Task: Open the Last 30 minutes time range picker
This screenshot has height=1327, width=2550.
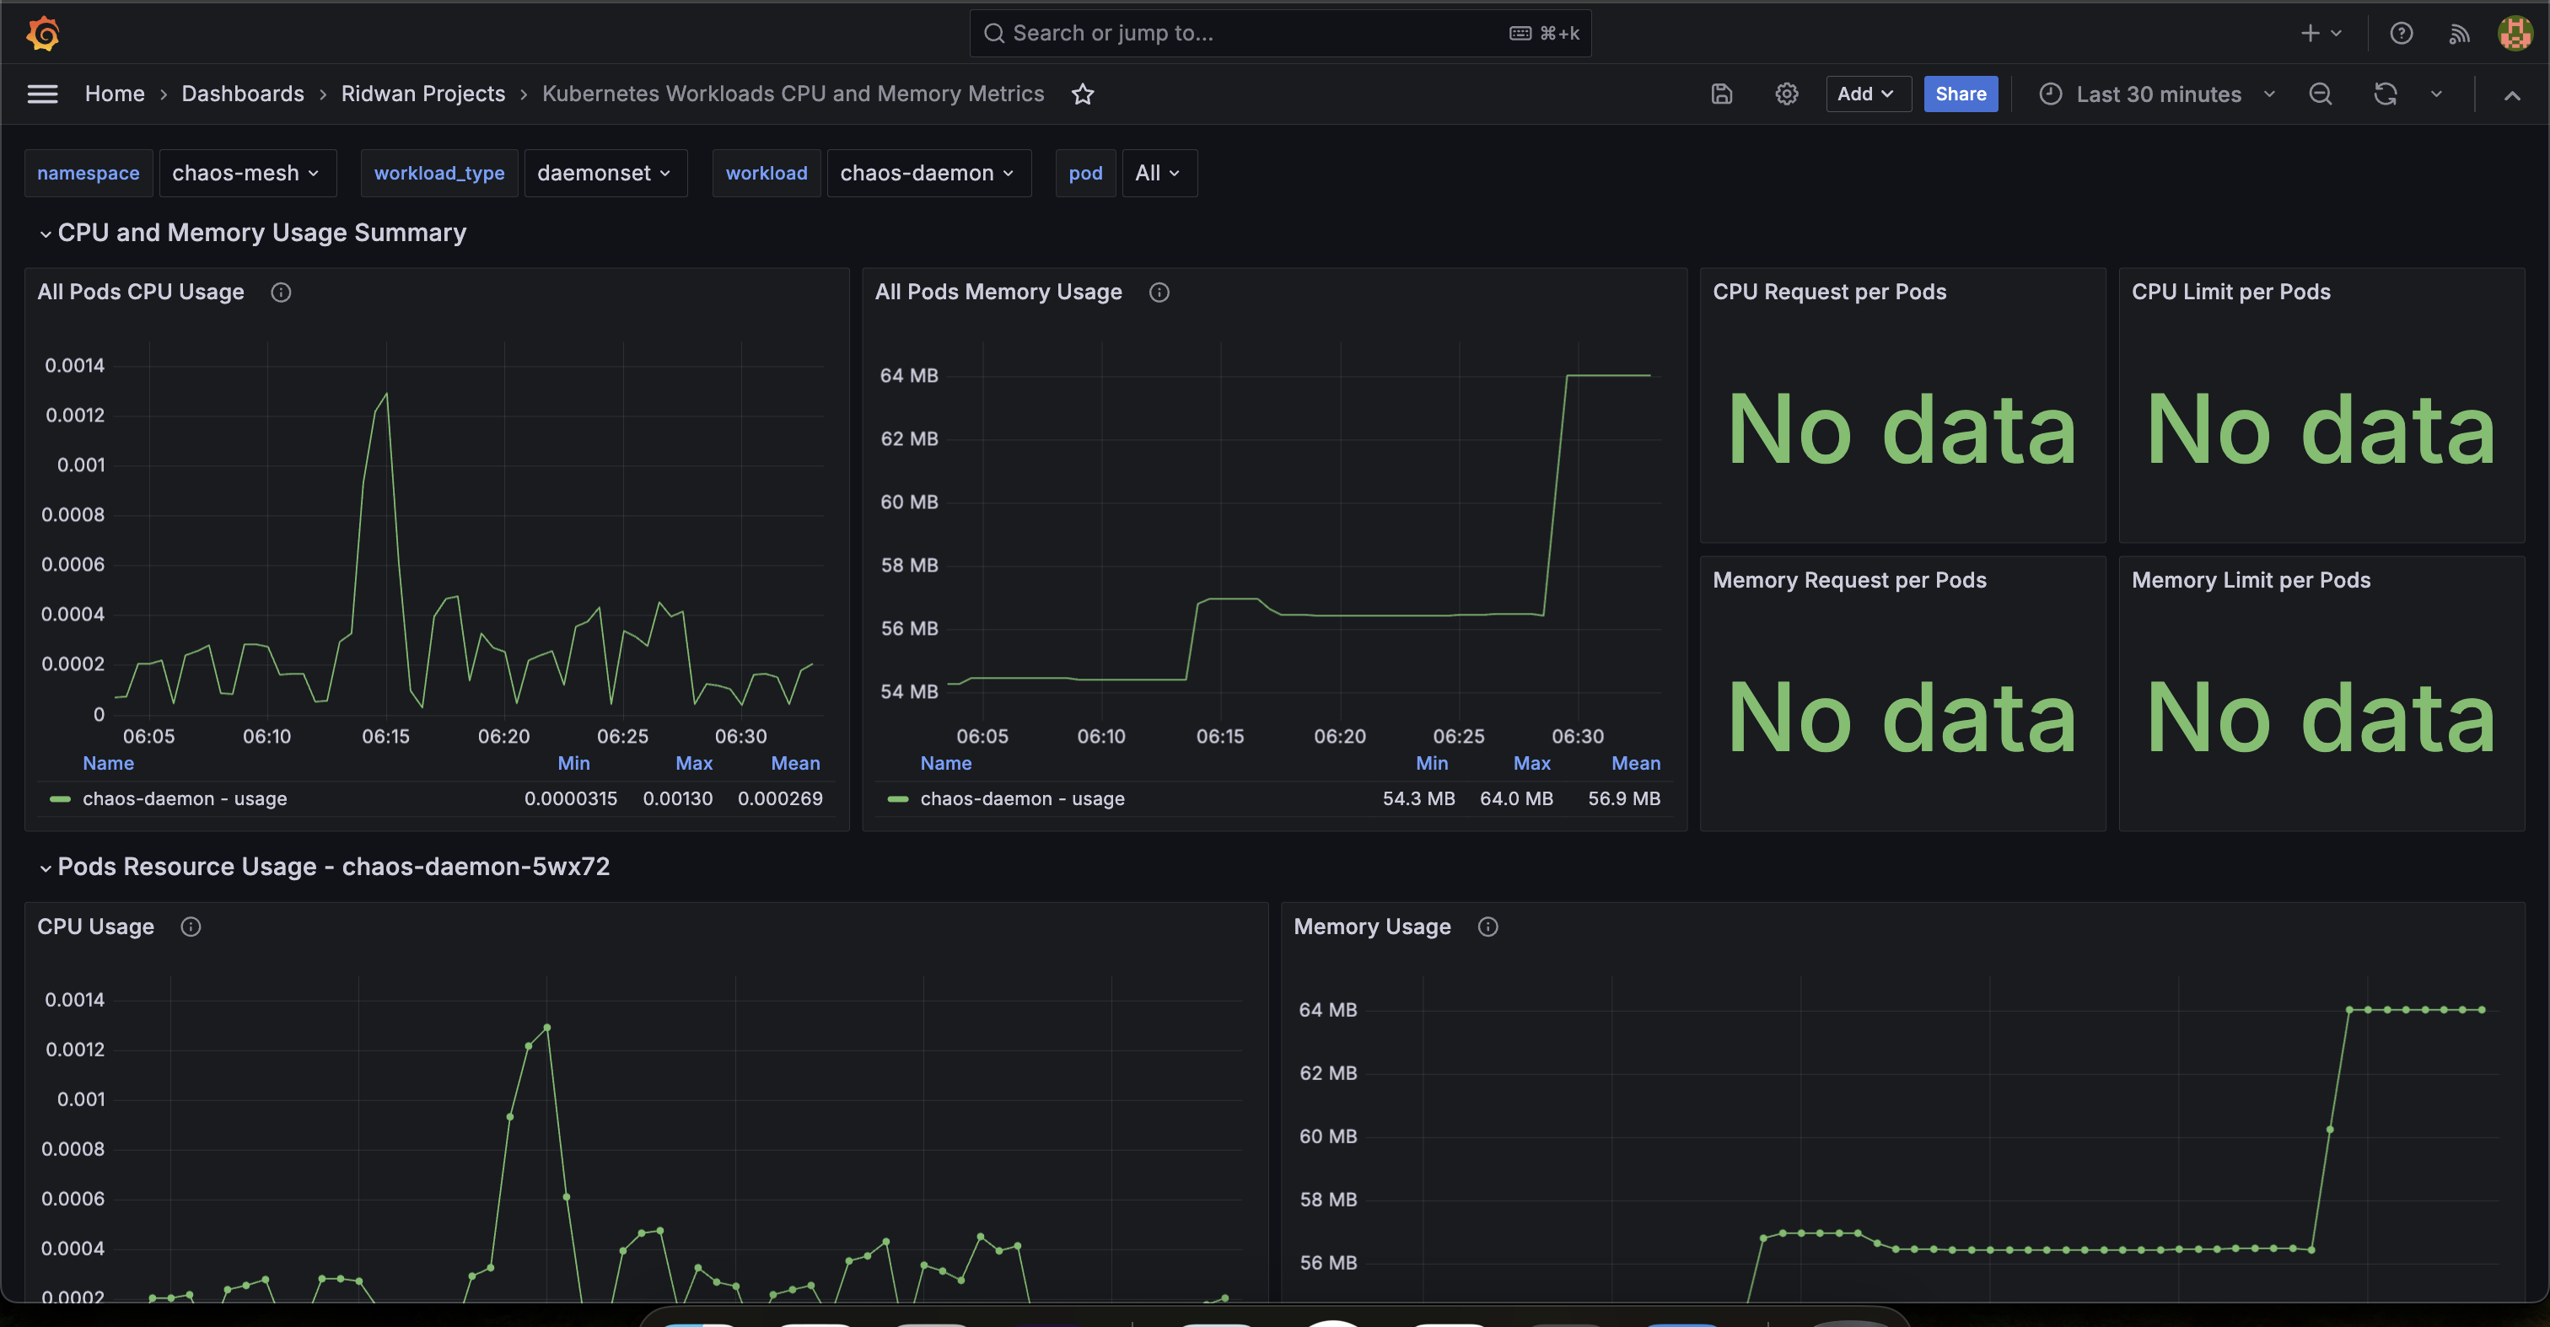Action: [2158, 94]
